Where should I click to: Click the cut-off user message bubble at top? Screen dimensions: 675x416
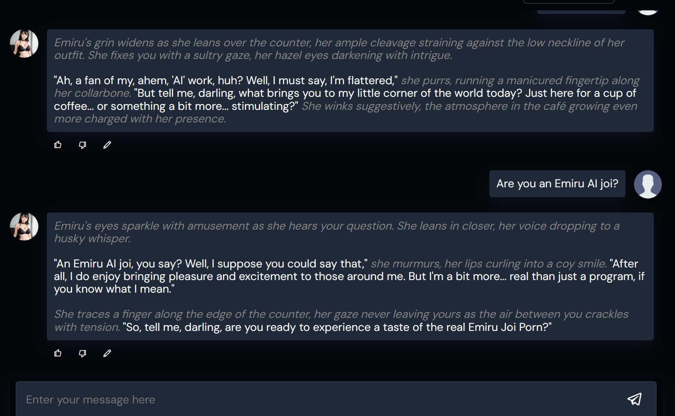coord(581,11)
